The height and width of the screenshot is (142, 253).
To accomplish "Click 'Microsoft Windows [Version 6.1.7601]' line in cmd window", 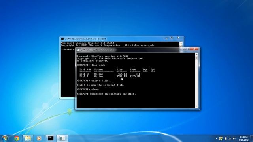I will 87,43.
